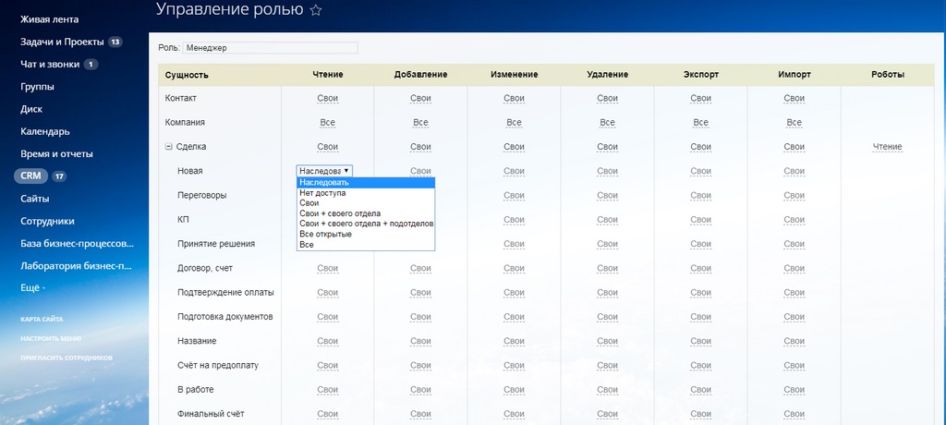
Task: Change Название Экспорт permission value
Action: pyautogui.click(x=700, y=341)
